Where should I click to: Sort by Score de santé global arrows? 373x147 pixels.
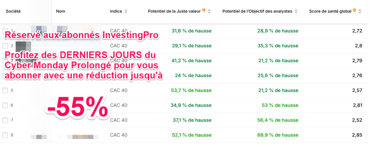click(360, 11)
